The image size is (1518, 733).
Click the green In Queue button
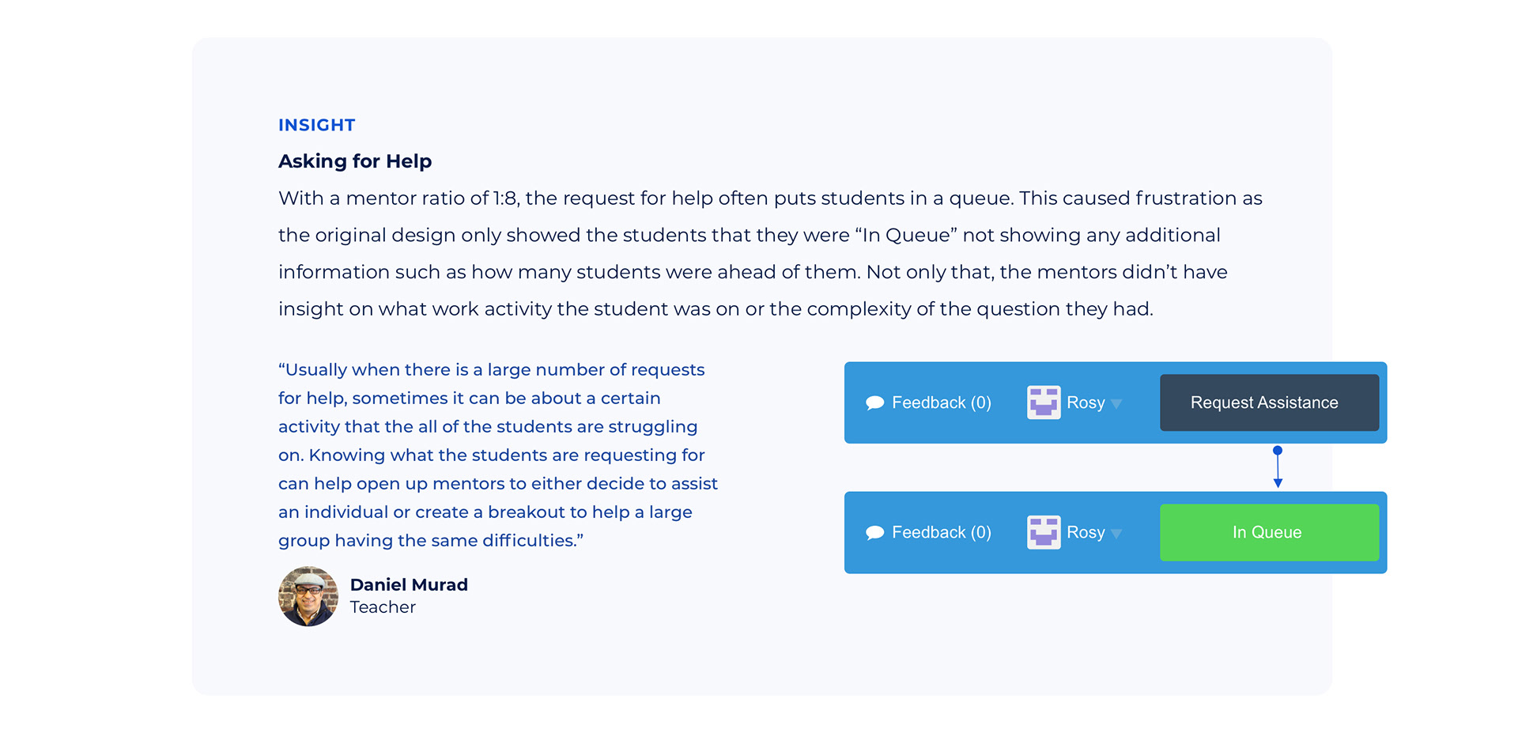(1269, 532)
